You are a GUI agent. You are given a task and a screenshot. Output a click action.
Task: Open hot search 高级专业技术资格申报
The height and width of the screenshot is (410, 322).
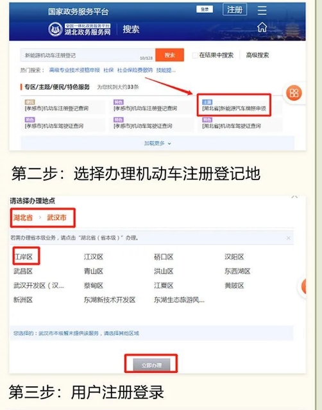tap(74, 70)
